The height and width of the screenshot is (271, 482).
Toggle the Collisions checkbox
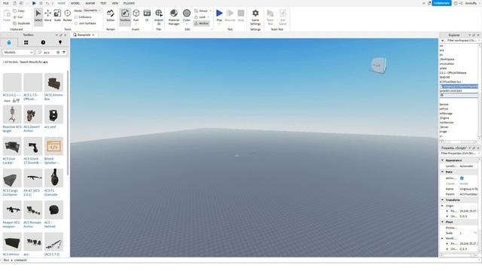click(x=76, y=17)
